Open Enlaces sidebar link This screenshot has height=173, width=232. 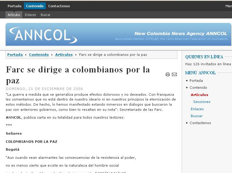197,109
